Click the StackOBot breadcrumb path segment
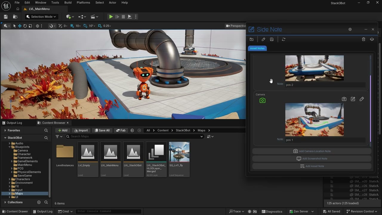This screenshot has height=215, width=382. pos(183,130)
